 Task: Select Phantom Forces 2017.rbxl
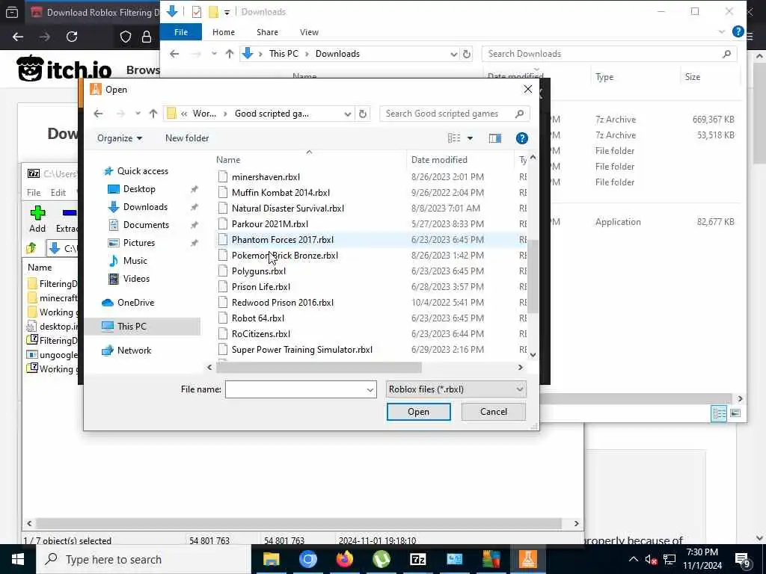pos(282,240)
